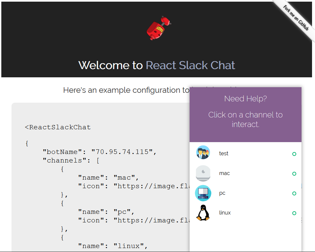The image size is (315, 252).
Task: Open the Fork me on GitHub ribbon
Action: [296, 18]
